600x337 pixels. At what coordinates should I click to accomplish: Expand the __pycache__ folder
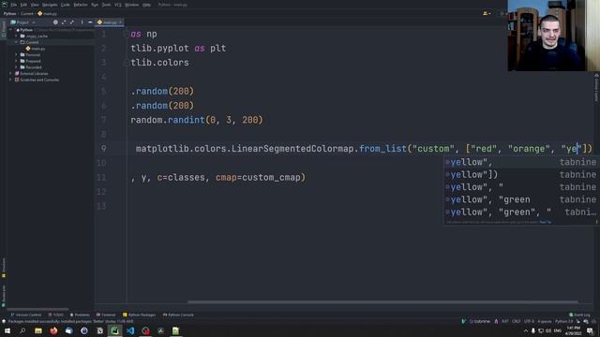pyautogui.click(x=17, y=36)
